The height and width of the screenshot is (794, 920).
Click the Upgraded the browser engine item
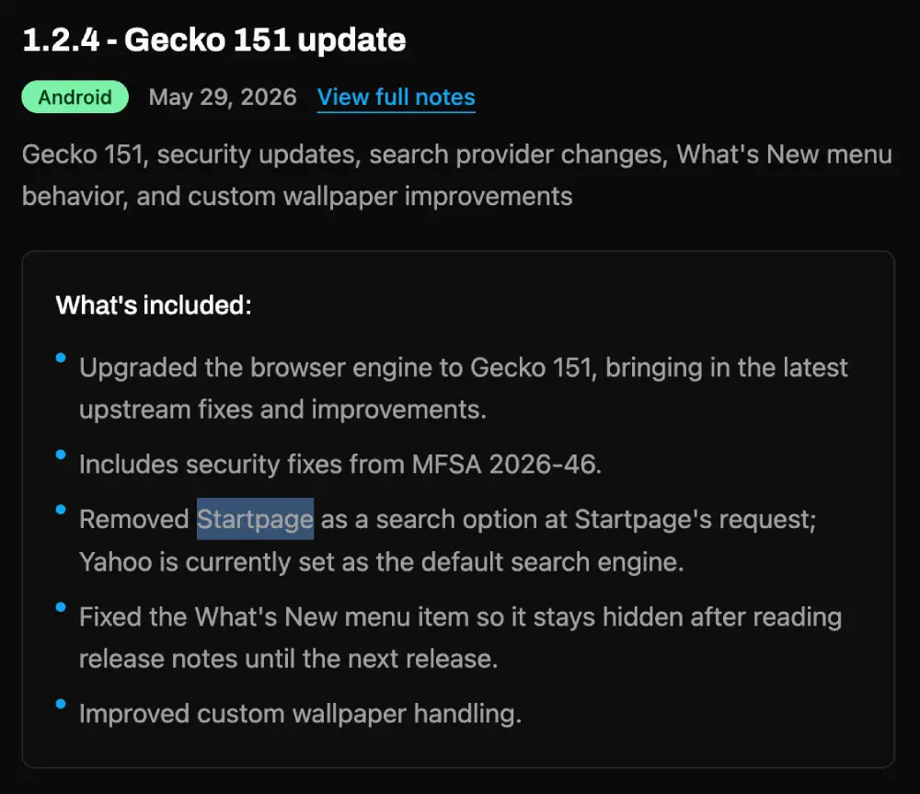(464, 388)
